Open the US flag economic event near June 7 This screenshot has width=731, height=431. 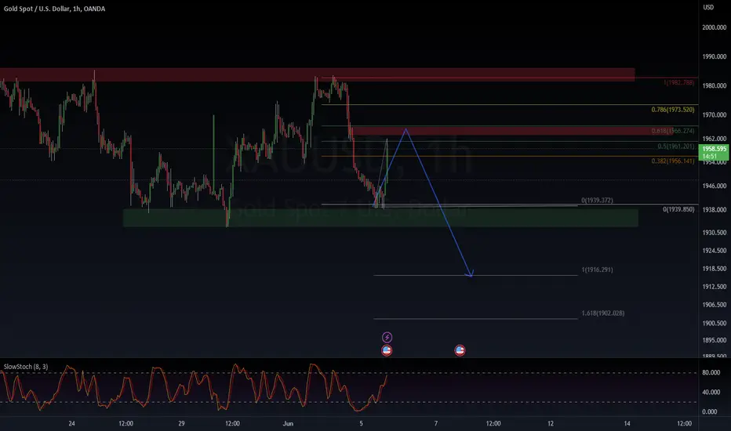point(460,350)
